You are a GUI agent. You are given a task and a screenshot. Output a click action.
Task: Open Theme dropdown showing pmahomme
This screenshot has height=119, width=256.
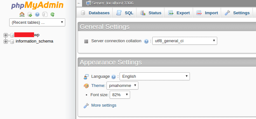(x=122, y=86)
